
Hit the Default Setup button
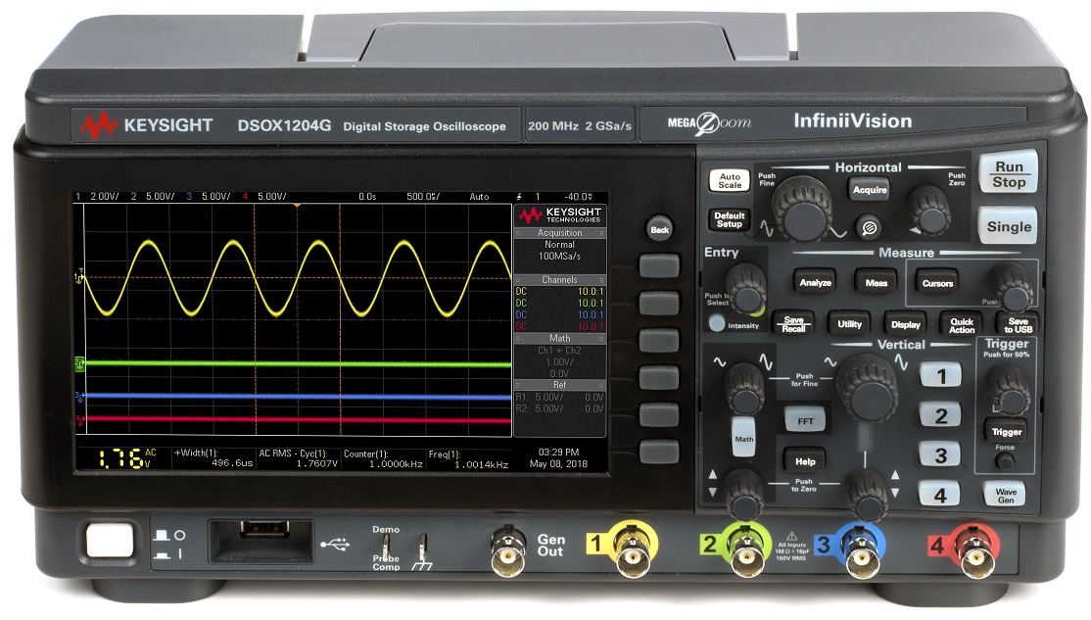coord(730,219)
